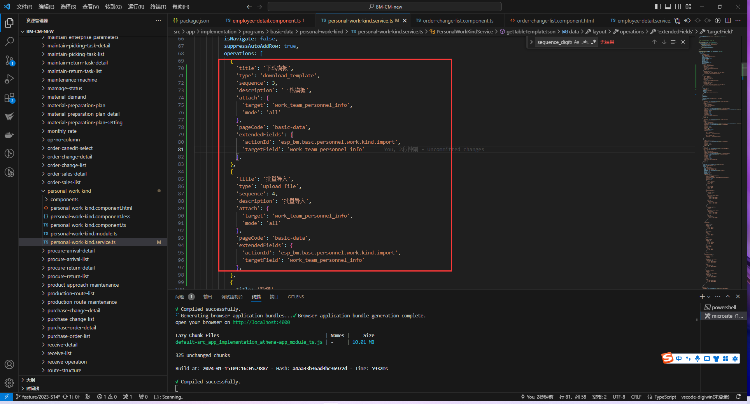
Task: Open Run and Debug view
Action: tap(9, 79)
